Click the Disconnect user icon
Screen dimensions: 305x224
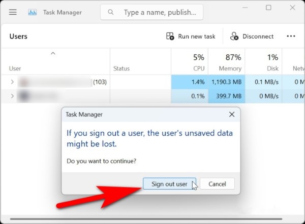234,36
